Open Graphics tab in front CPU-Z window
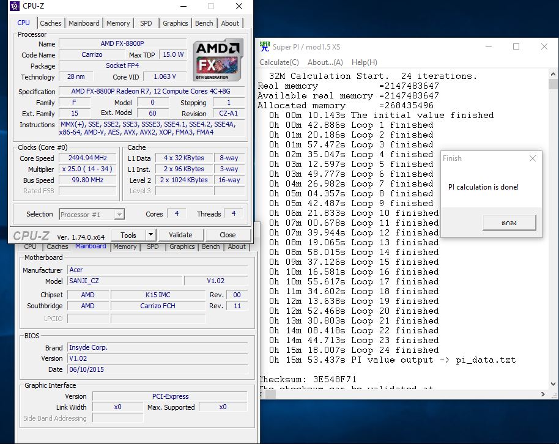The image size is (559, 444). [x=175, y=23]
